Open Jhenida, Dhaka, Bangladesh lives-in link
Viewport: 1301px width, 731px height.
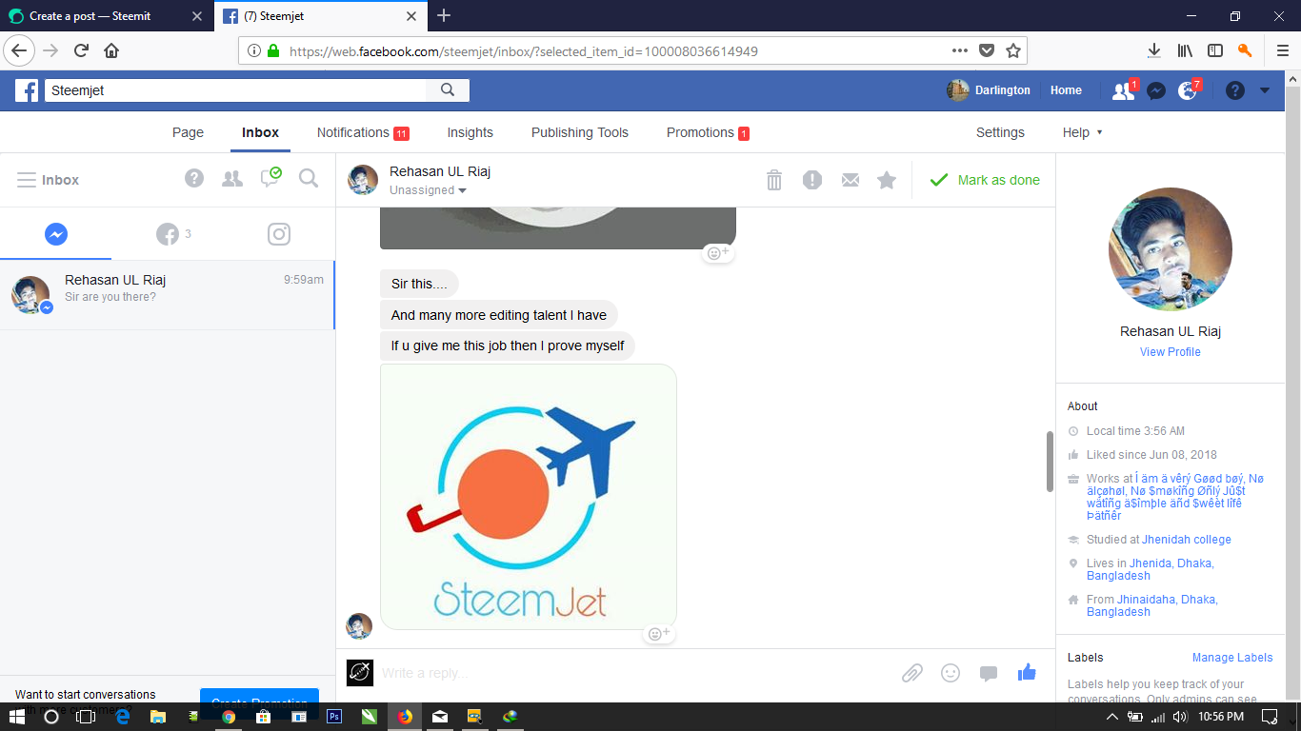[1151, 569]
